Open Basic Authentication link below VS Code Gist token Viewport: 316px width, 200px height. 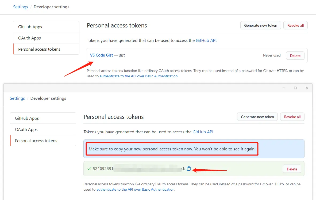point(138,76)
